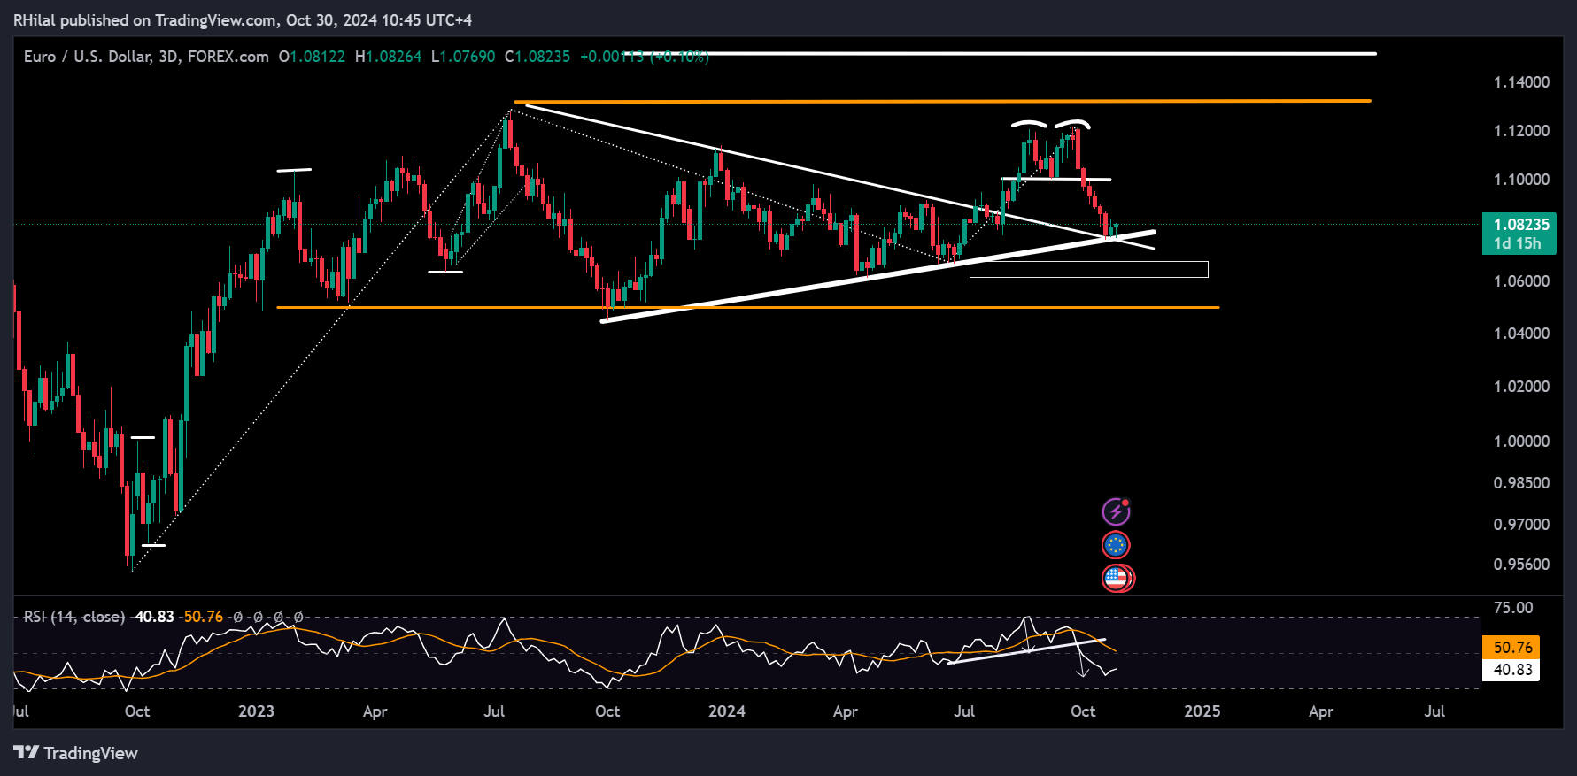The image size is (1577, 776).
Task: Click the 0.95600 price axis label
Action: 1521,565
